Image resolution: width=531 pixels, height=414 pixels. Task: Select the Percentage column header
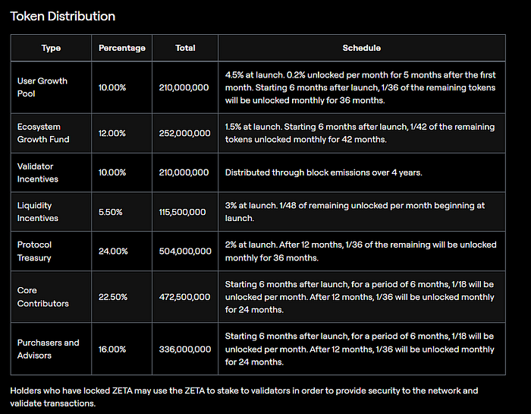pos(122,48)
